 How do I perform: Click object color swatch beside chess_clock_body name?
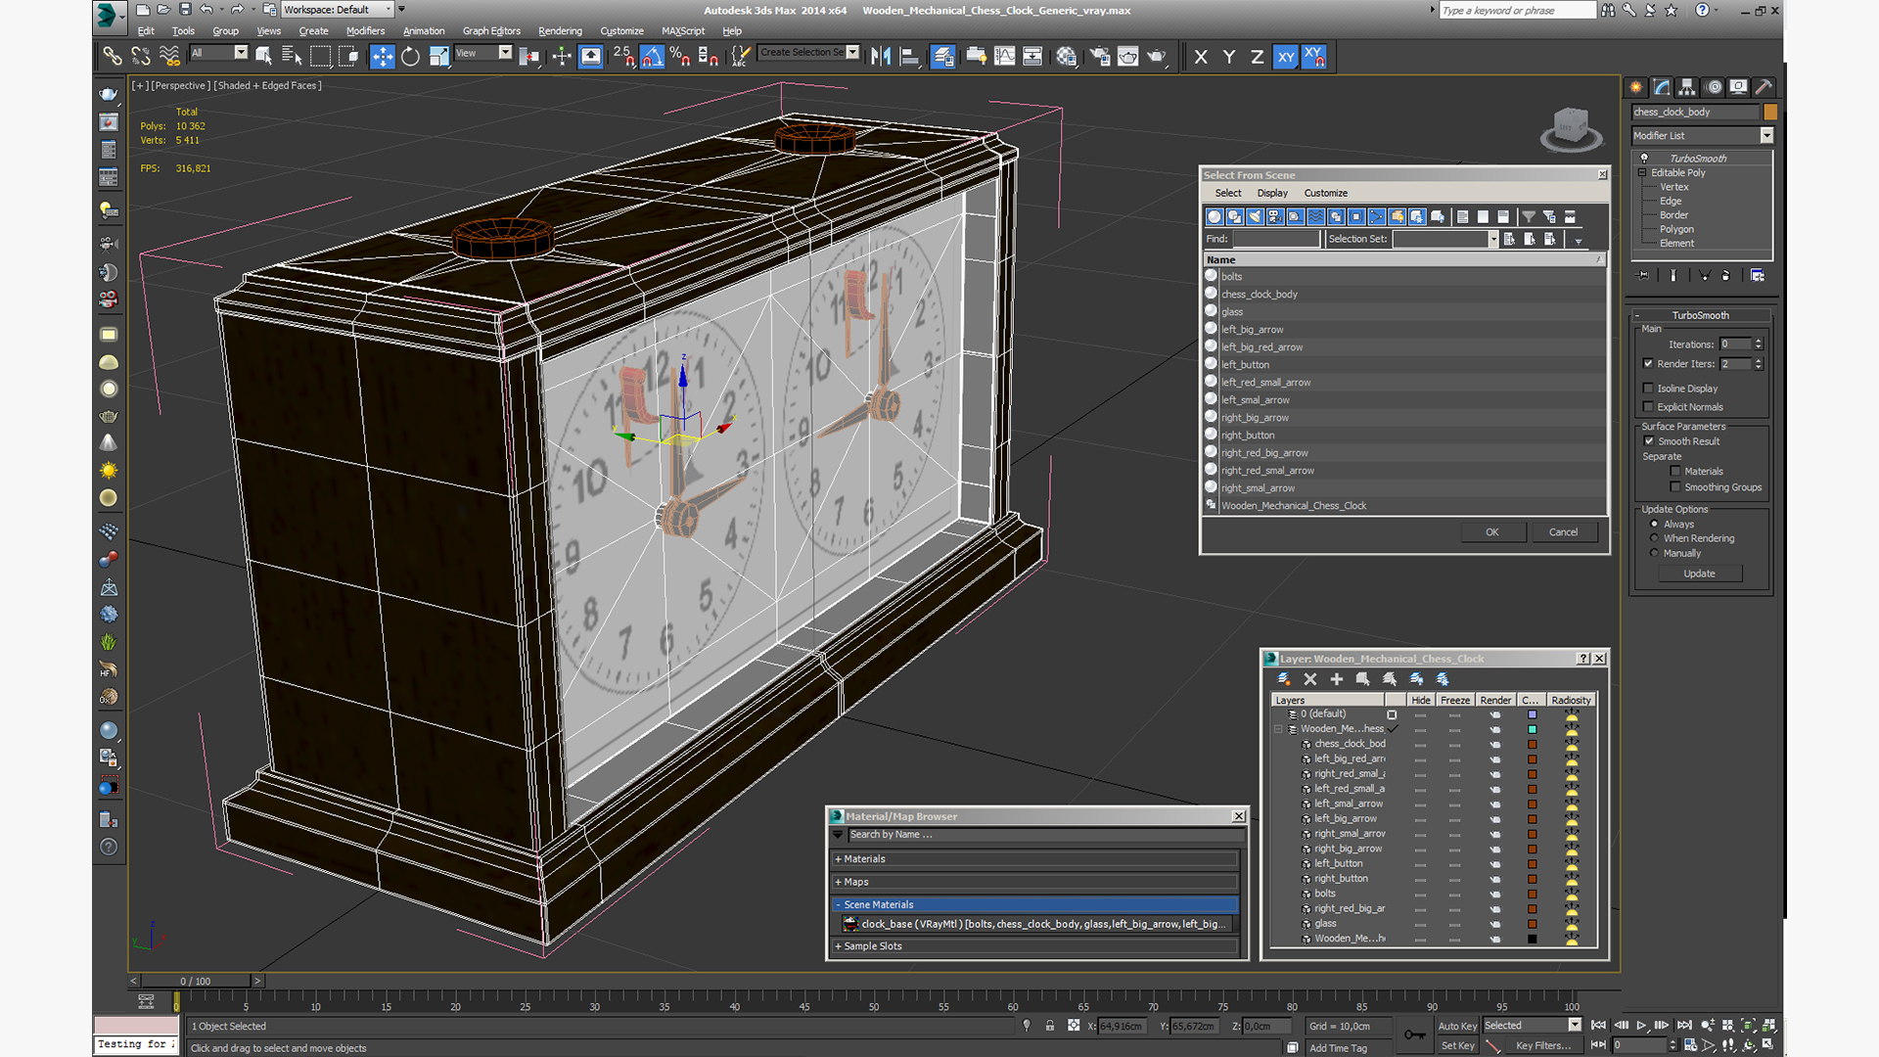click(x=1769, y=113)
